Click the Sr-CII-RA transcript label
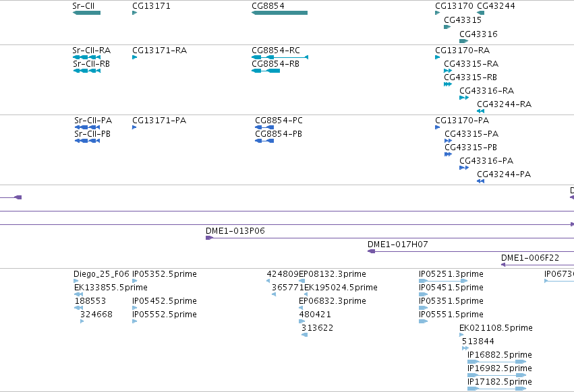 (92, 50)
